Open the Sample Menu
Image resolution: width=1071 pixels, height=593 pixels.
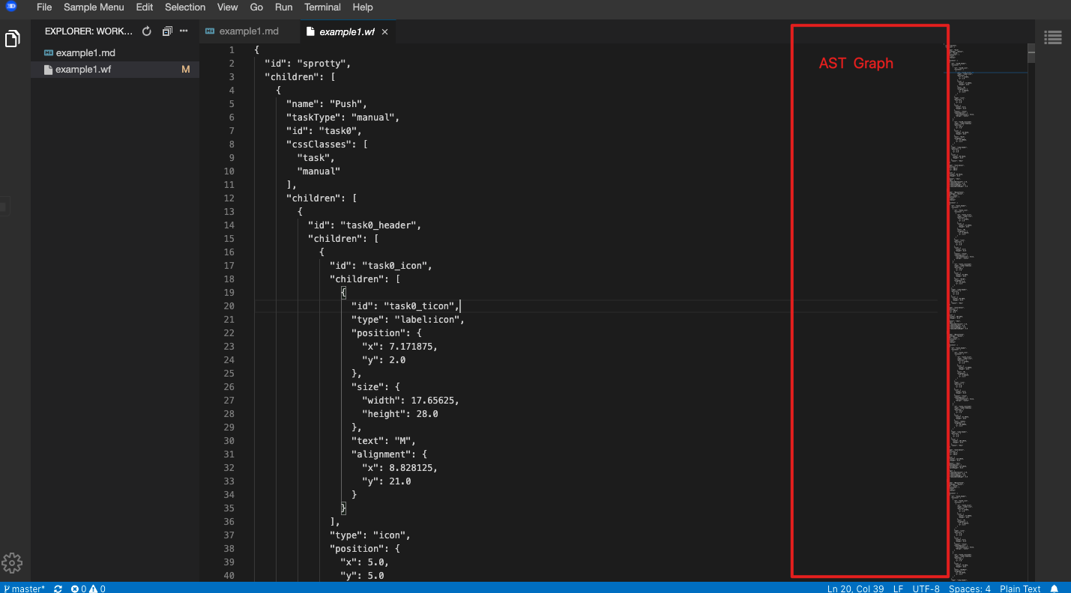(x=93, y=7)
